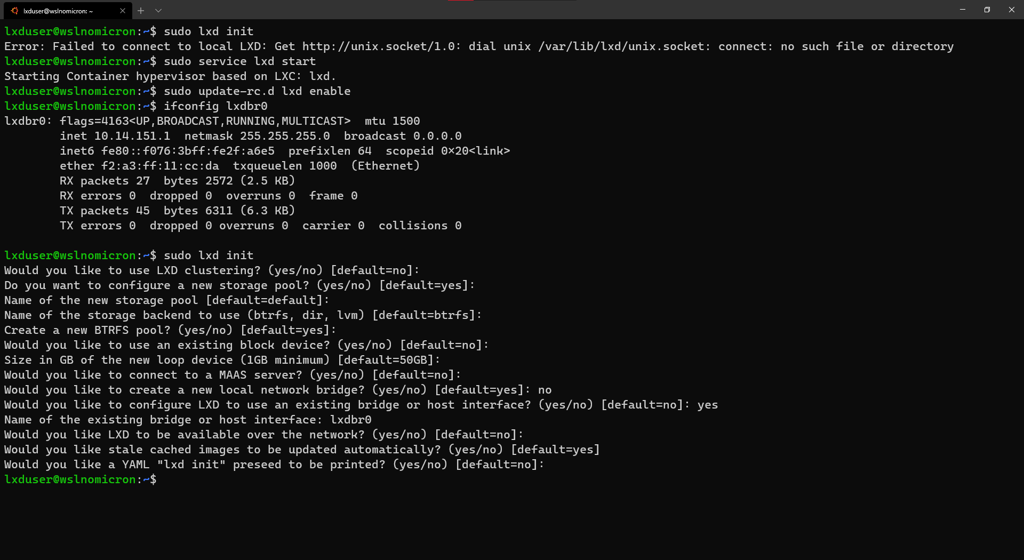Restore down the terminal window
Viewport: 1024px width, 560px height.
(x=987, y=10)
